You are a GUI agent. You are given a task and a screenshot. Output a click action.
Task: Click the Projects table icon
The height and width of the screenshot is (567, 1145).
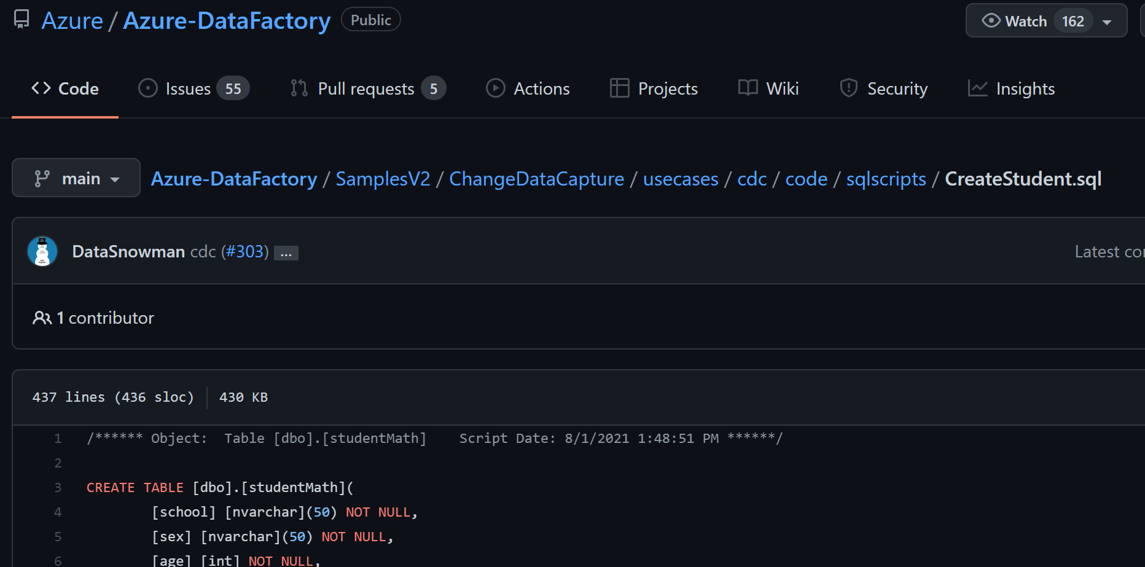pyautogui.click(x=619, y=88)
